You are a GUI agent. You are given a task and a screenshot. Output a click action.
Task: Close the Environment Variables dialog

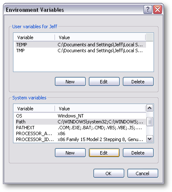158,10
